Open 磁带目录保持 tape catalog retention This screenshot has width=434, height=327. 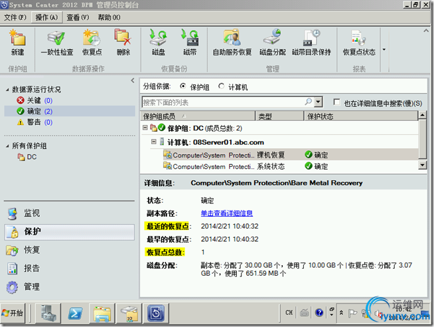(311, 43)
